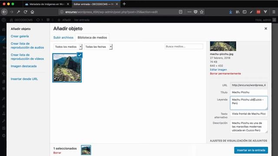This screenshot has height=156, width=278.
Task: Open the library bookshelf icon
Action: [x=238, y=12]
